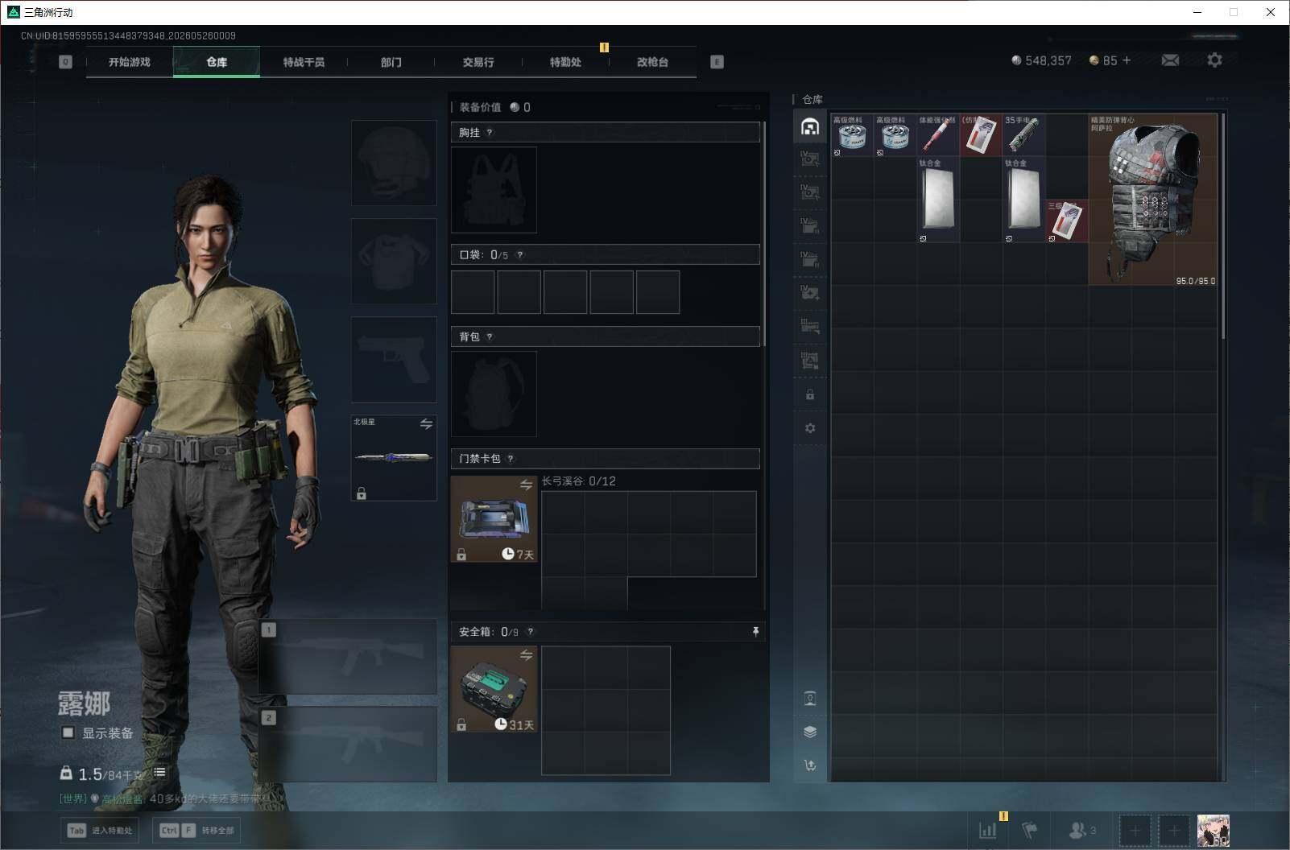This screenshot has height=850, width=1290.
Task: Show help for 口袋 question mark
Action: [520, 255]
